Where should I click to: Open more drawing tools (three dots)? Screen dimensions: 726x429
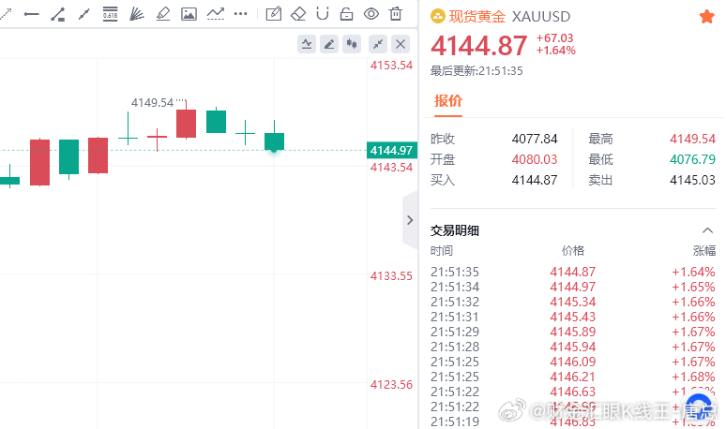(x=241, y=14)
